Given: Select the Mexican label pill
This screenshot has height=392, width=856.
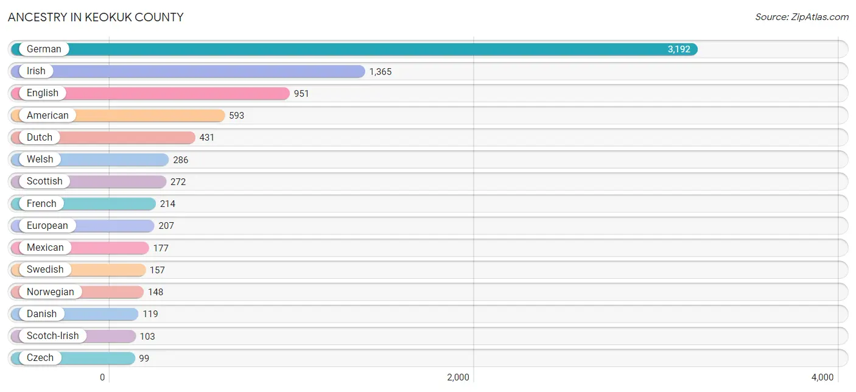Looking at the screenshot, I should (45, 248).
